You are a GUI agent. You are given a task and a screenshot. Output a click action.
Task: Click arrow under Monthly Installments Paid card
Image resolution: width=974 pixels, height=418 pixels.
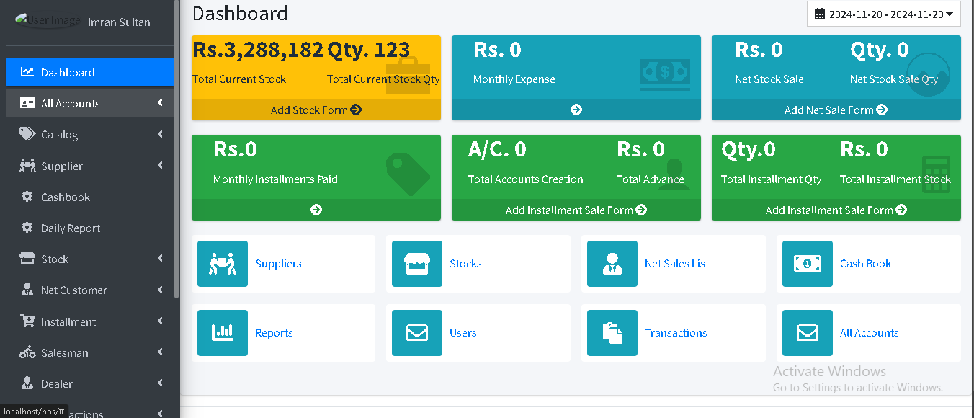point(316,210)
